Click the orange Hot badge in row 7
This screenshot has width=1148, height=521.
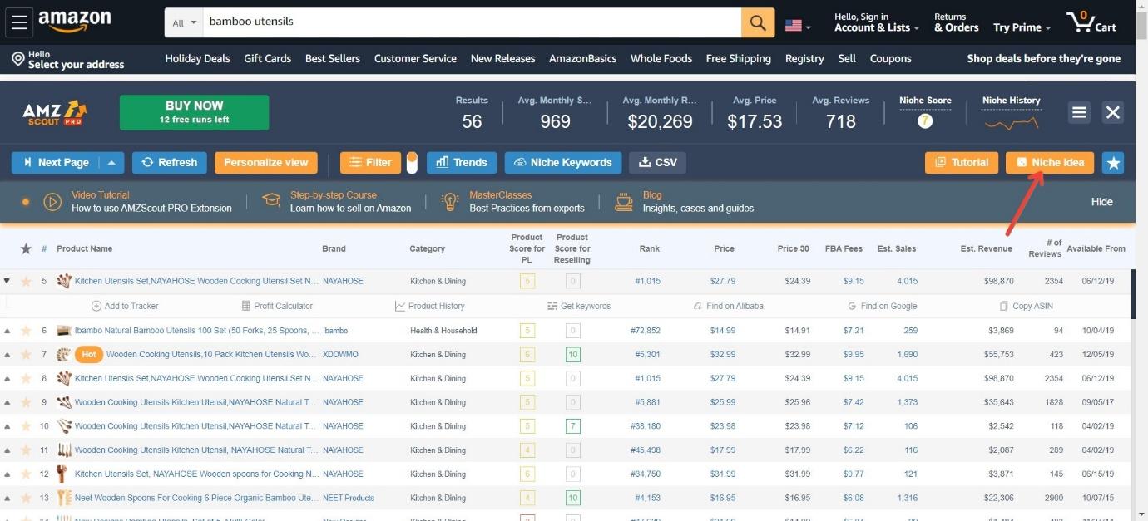[88, 355]
